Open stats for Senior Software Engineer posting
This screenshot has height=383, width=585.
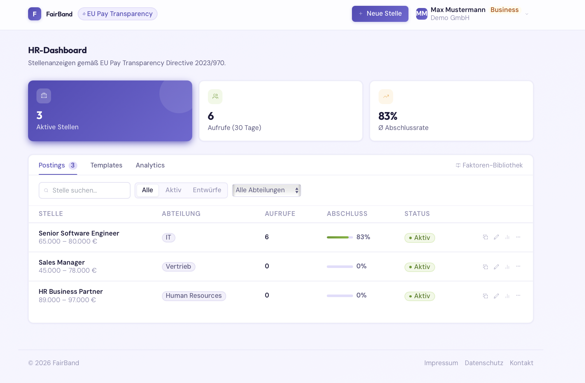coord(507,237)
